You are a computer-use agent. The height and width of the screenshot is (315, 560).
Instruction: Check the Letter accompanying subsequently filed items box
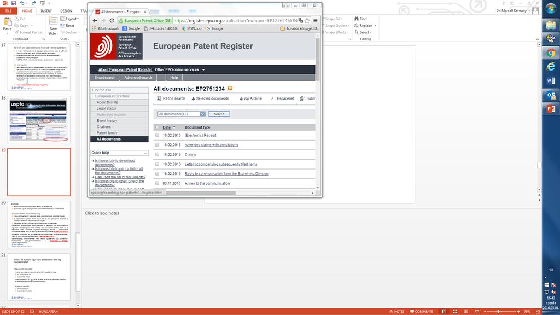157,164
